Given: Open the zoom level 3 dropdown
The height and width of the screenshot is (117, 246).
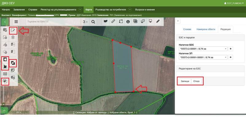Looking at the screenshot, I should click(x=85, y=22).
